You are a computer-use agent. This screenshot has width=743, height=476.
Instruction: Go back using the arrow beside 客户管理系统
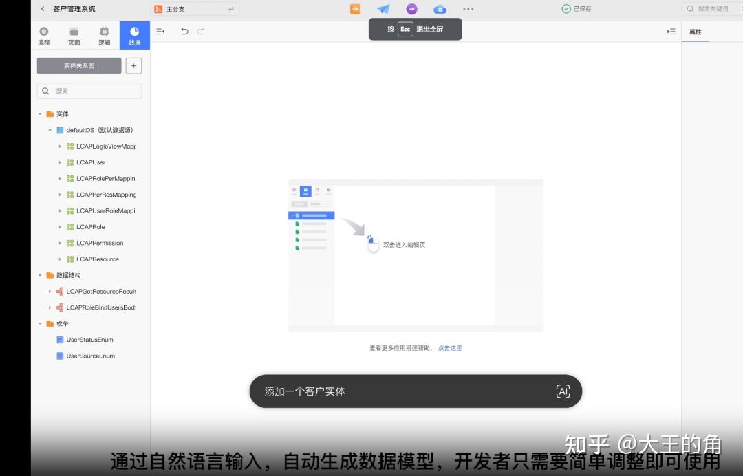point(43,8)
